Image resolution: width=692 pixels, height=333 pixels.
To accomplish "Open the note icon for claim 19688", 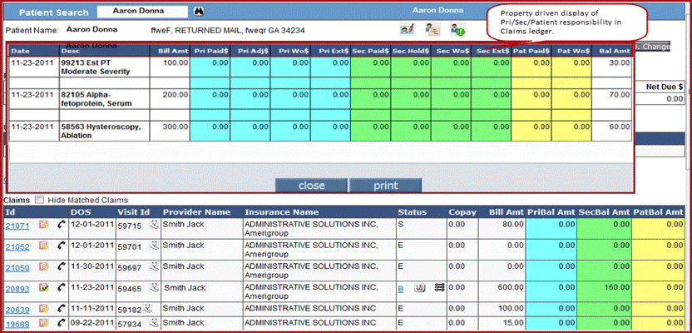I will (x=43, y=324).
